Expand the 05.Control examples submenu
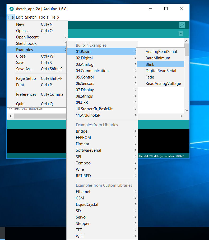Screen dimensions: 209x240 point(102,77)
